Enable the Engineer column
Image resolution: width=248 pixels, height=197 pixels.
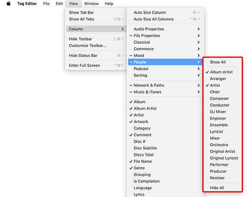tap(223, 118)
